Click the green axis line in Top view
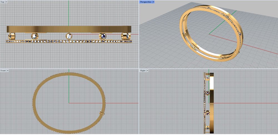 coord(69,14)
